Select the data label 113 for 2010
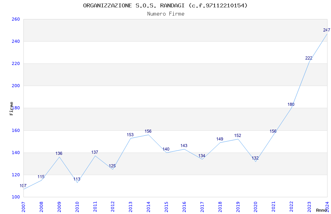The height and width of the screenshot is (214, 331). pyautogui.click(x=77, y=179)
